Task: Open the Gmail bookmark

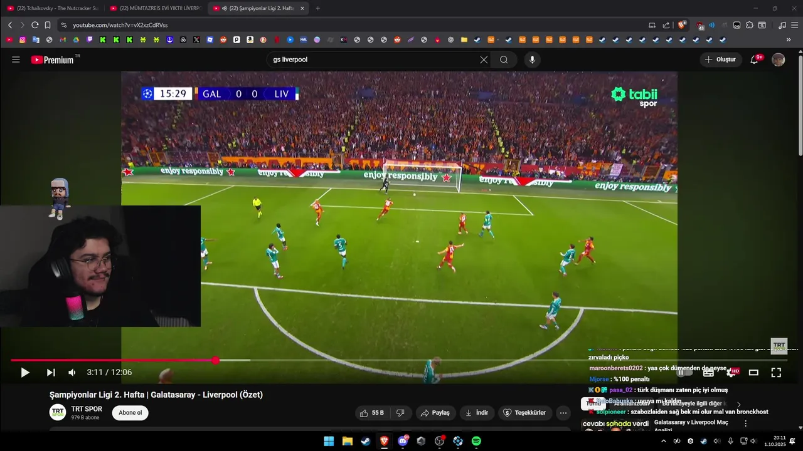Action: pos(63,39)
